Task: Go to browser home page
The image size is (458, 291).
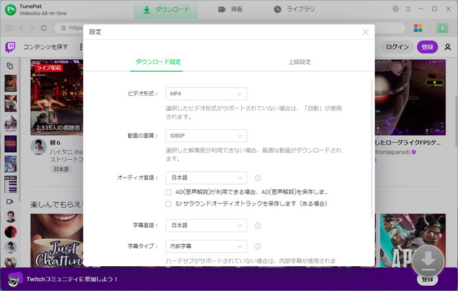Action: coord(9,28)
